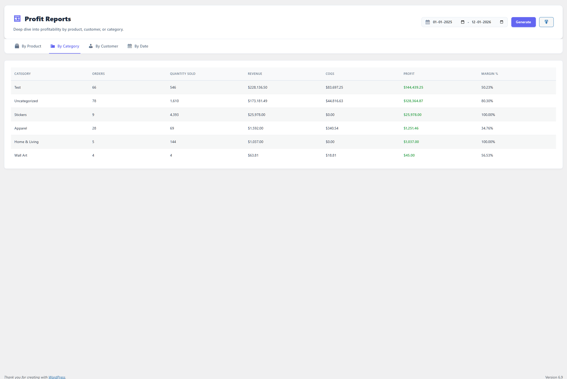Click the By Category folder icon
Image resolution: width=567 pixels, height=379 pixels.
(53, 46)
